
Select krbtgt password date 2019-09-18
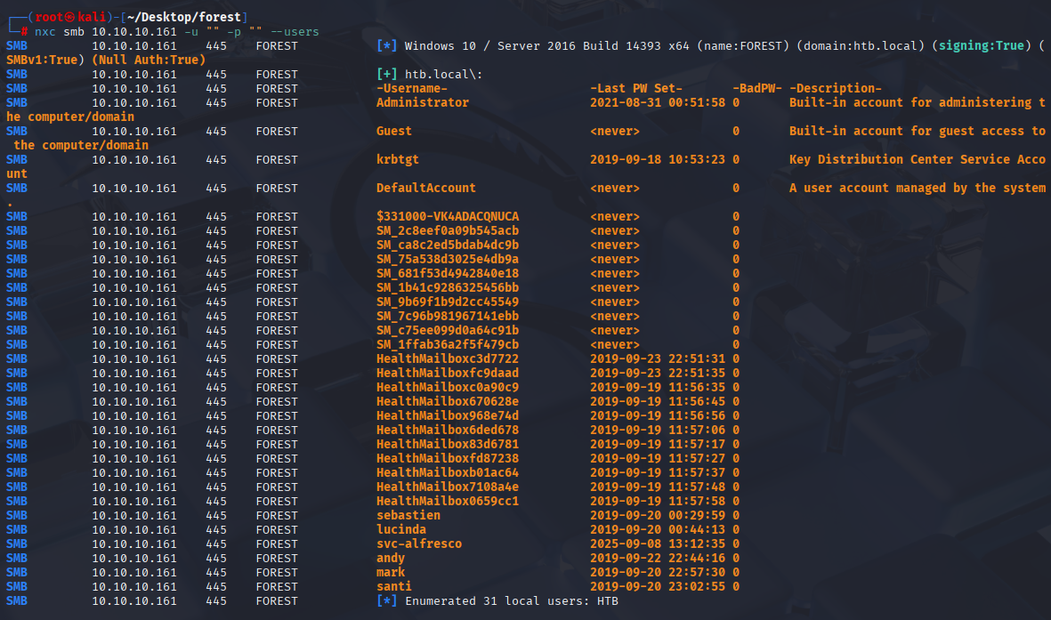pyautogui.click(x=626, y=159)
